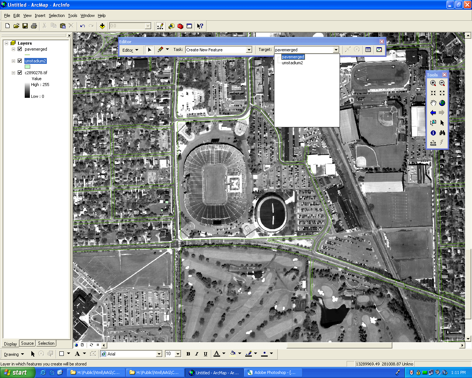Click the Start button on taskbar
The width and height of the screenshot is (472, 378).
(15, 372)
